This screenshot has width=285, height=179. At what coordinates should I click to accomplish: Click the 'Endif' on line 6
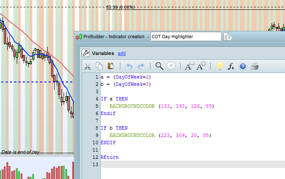[x=108, y=113]
